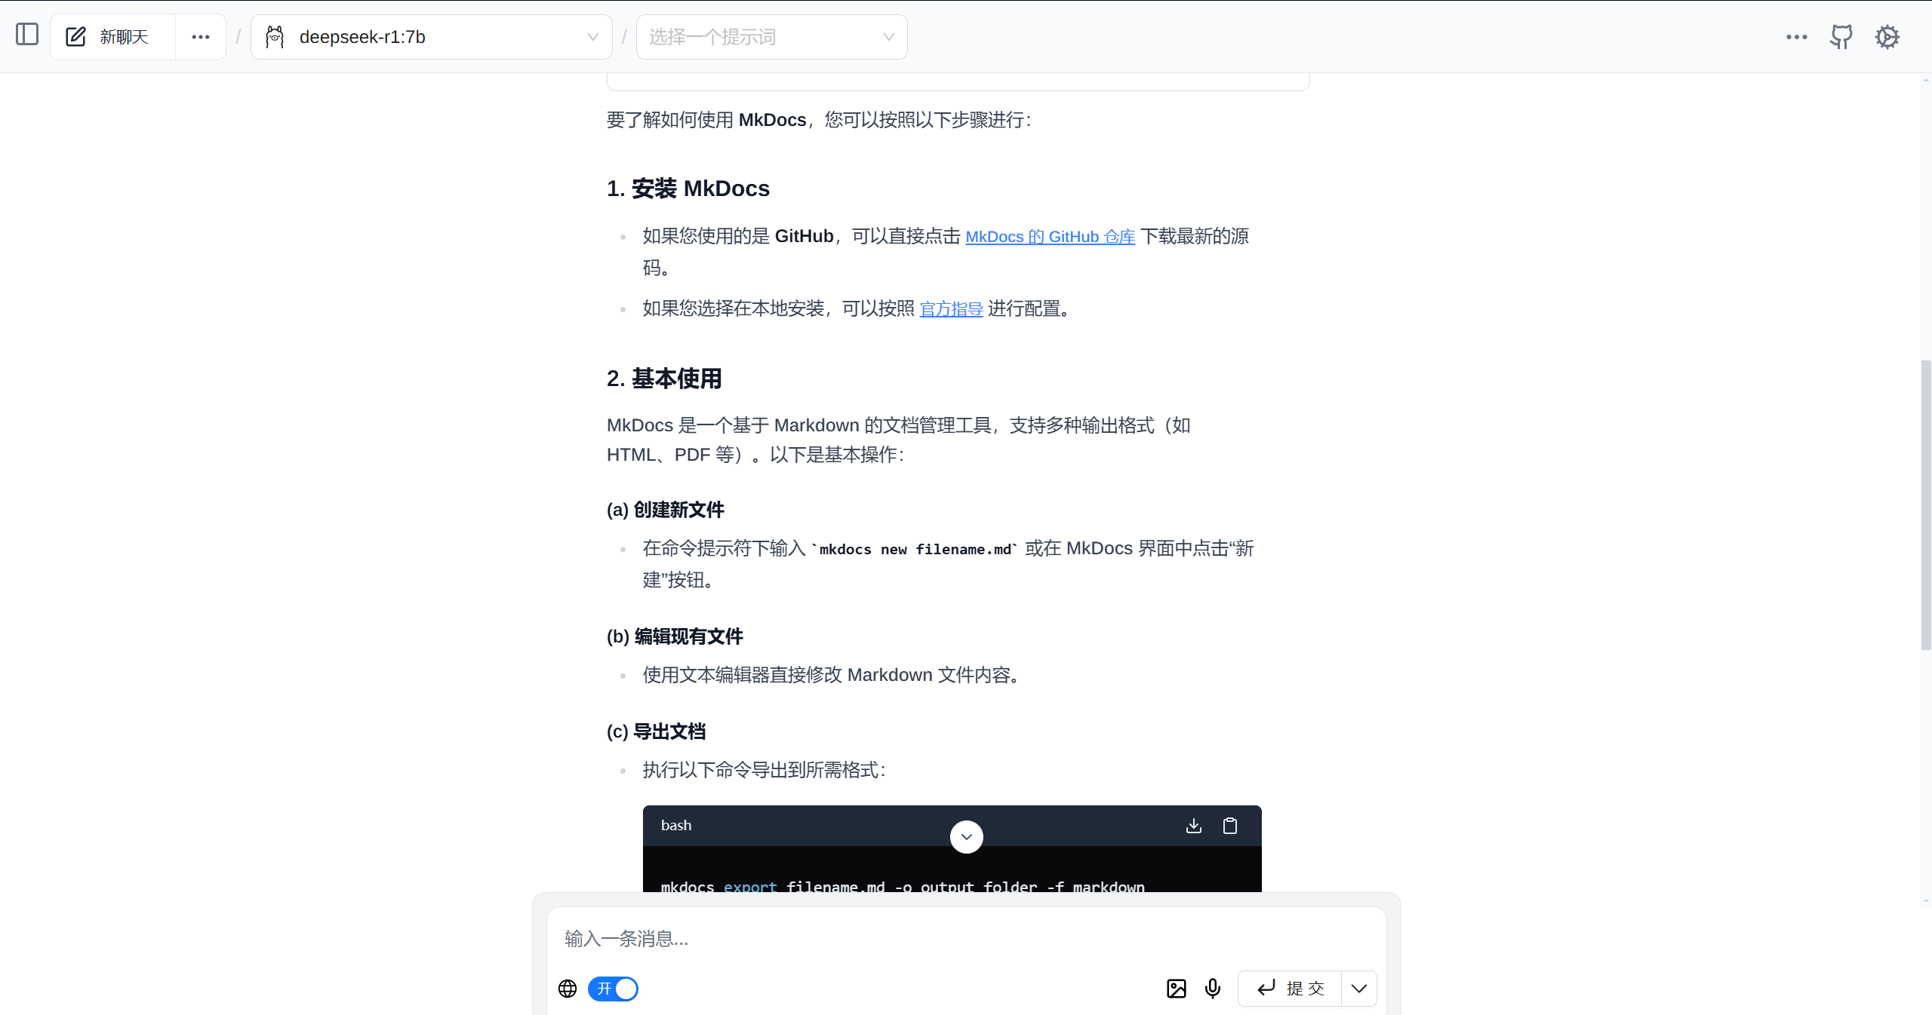Follow the 官方指导 link

[x=951, y=309]
